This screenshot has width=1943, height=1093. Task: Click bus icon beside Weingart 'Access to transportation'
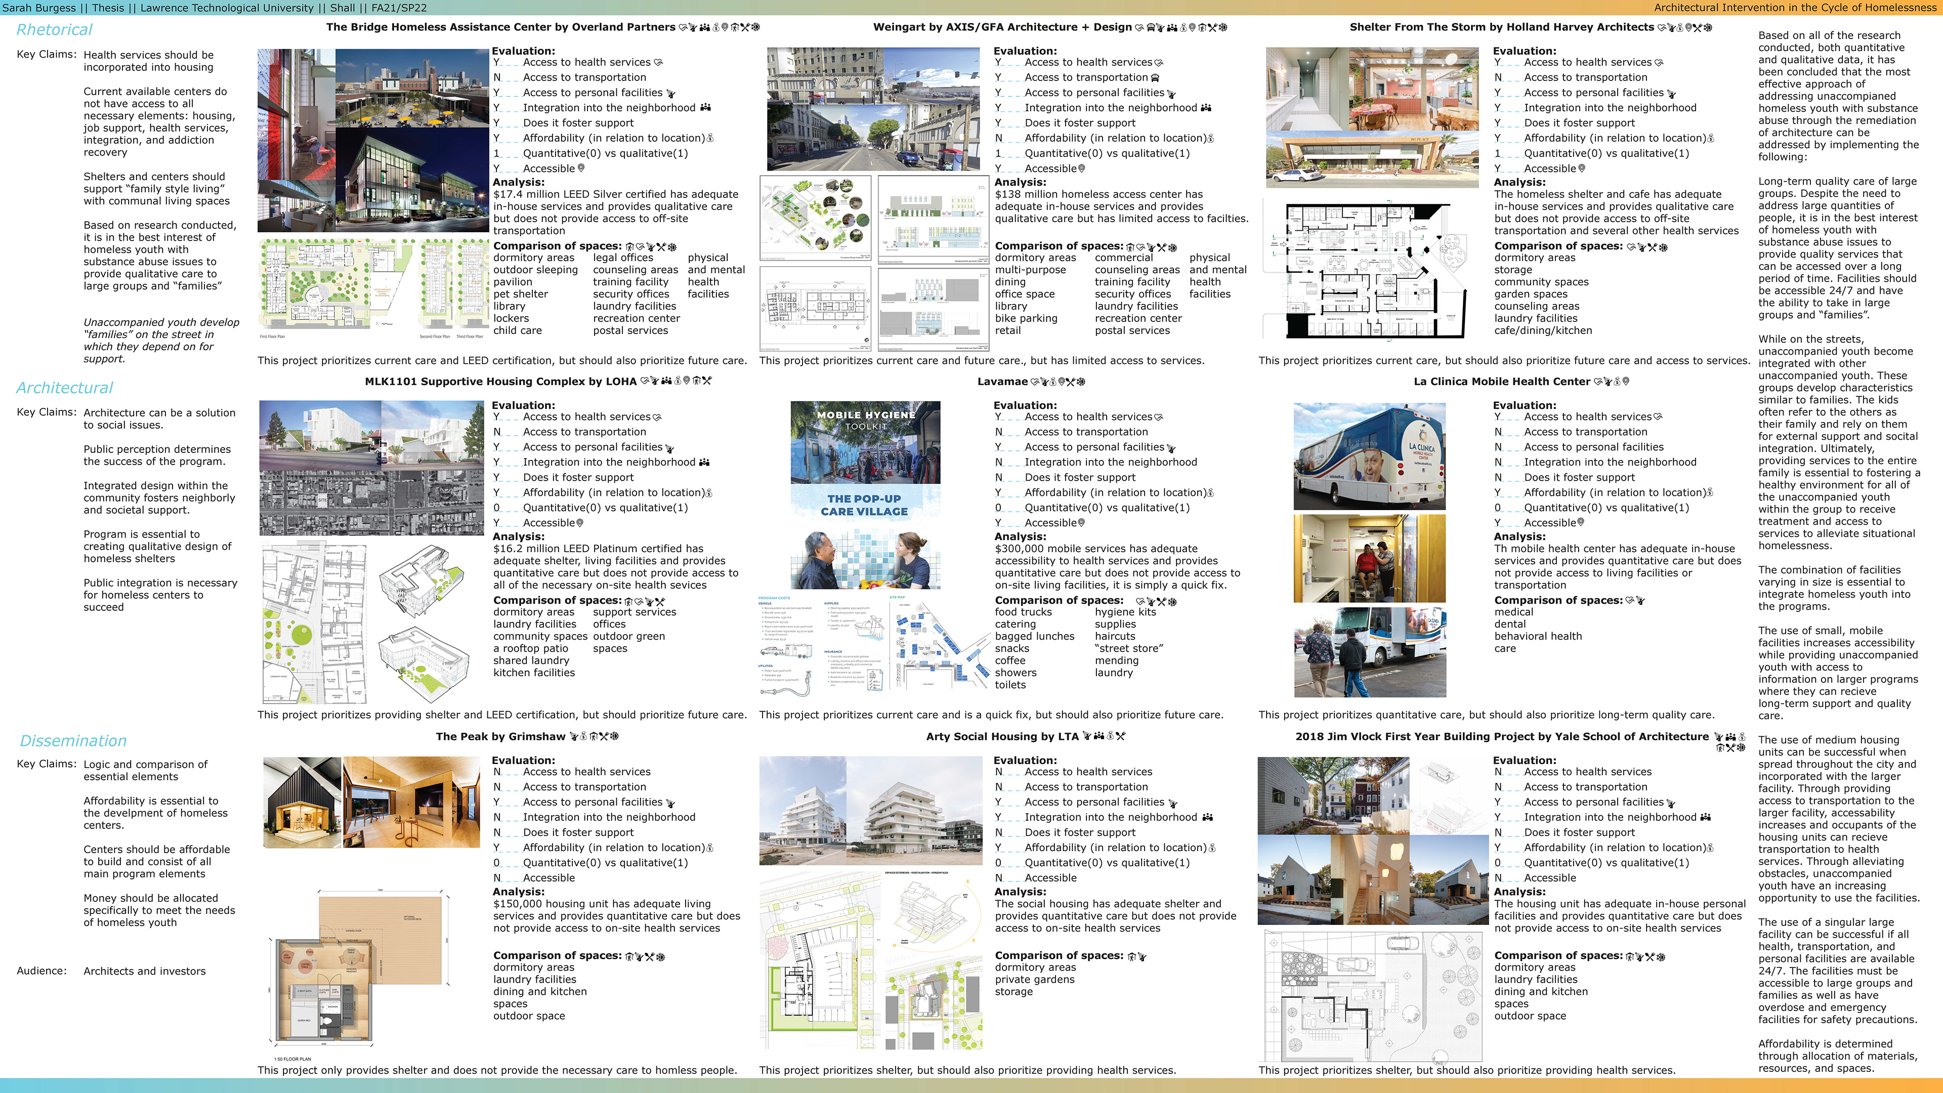pos(1155,78)
